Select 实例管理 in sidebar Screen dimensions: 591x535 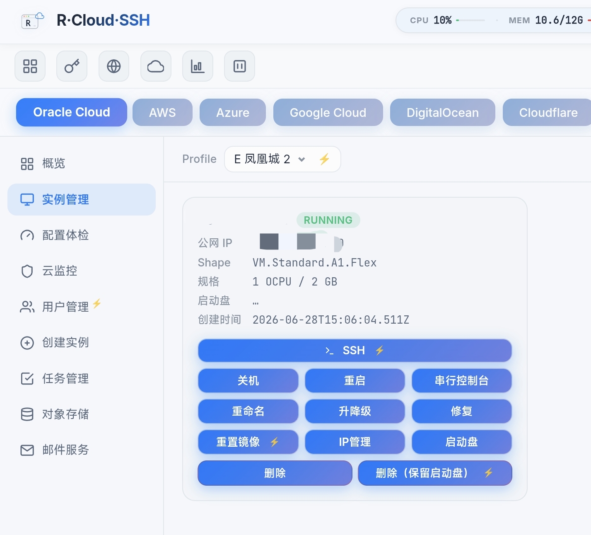(x=82, y=199)
